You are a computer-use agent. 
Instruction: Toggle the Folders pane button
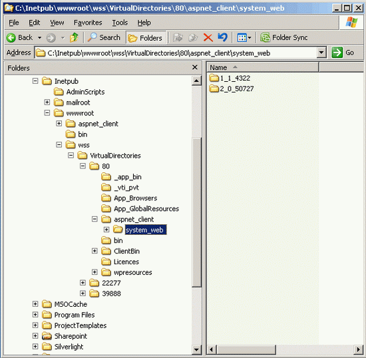[146, 38]
